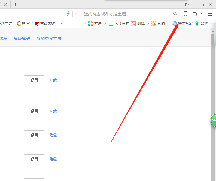Click the green lightning speed mode icon
Viewport: 216px width, 181px height.
click(x=68, y=13)
